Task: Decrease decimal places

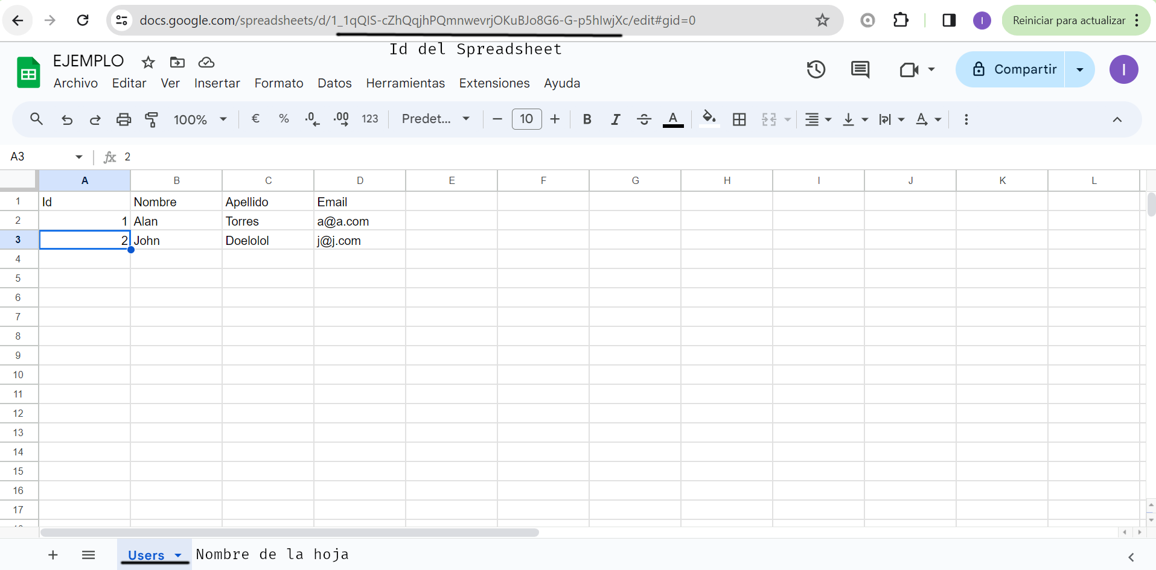Action: pyautogui.click(x=312, y=119)
